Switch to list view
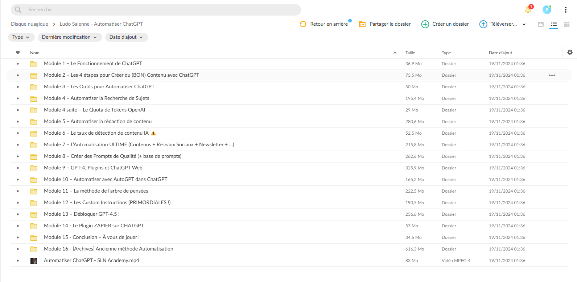The height and width of the screenshot is (282, 577). pyautogui.click(x=554, y=24)
